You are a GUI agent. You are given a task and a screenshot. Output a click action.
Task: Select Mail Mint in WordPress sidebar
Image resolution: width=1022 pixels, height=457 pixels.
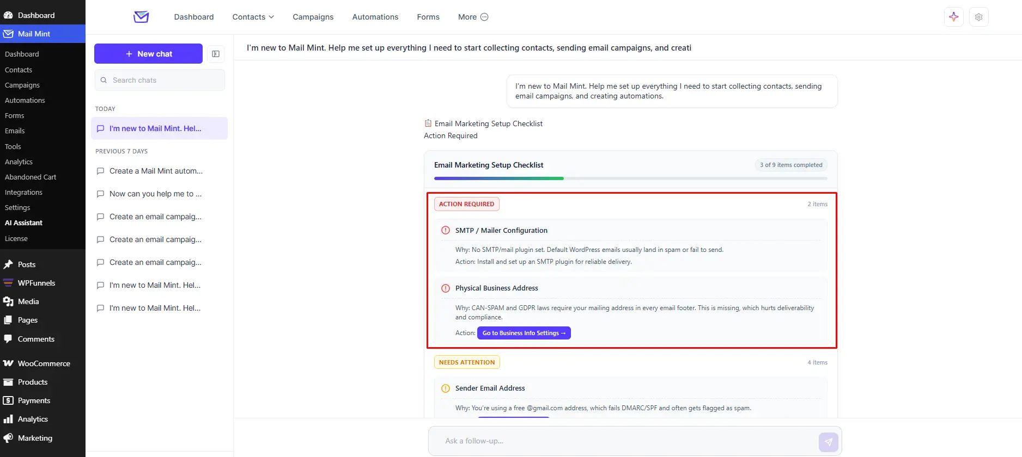42,34
